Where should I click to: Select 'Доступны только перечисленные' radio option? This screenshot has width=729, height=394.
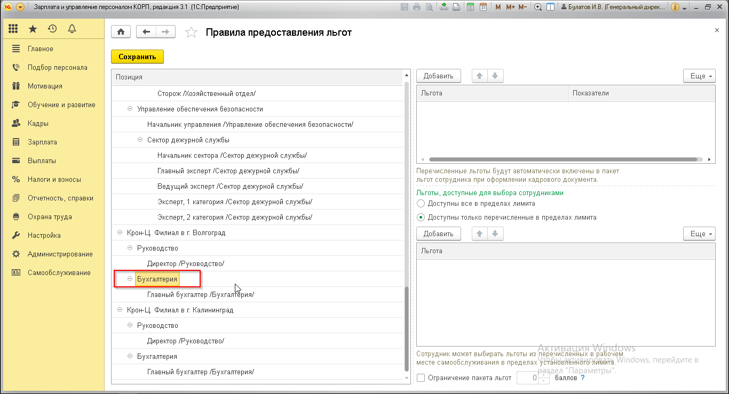click(x=421, y=217)
